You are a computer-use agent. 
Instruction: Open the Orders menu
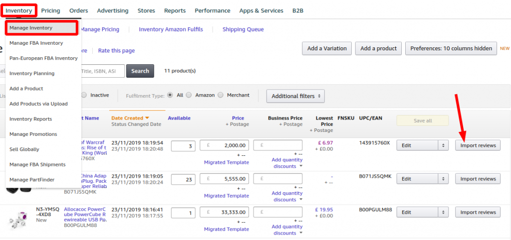click(x=78, y=11)
